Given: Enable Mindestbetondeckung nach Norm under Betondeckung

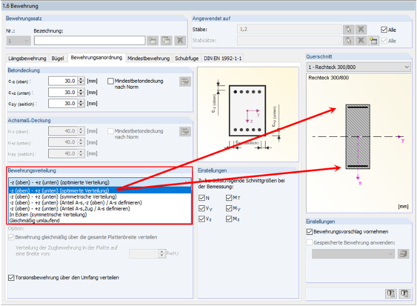Looking at the screenshot, I should click(x=111, y=81).
